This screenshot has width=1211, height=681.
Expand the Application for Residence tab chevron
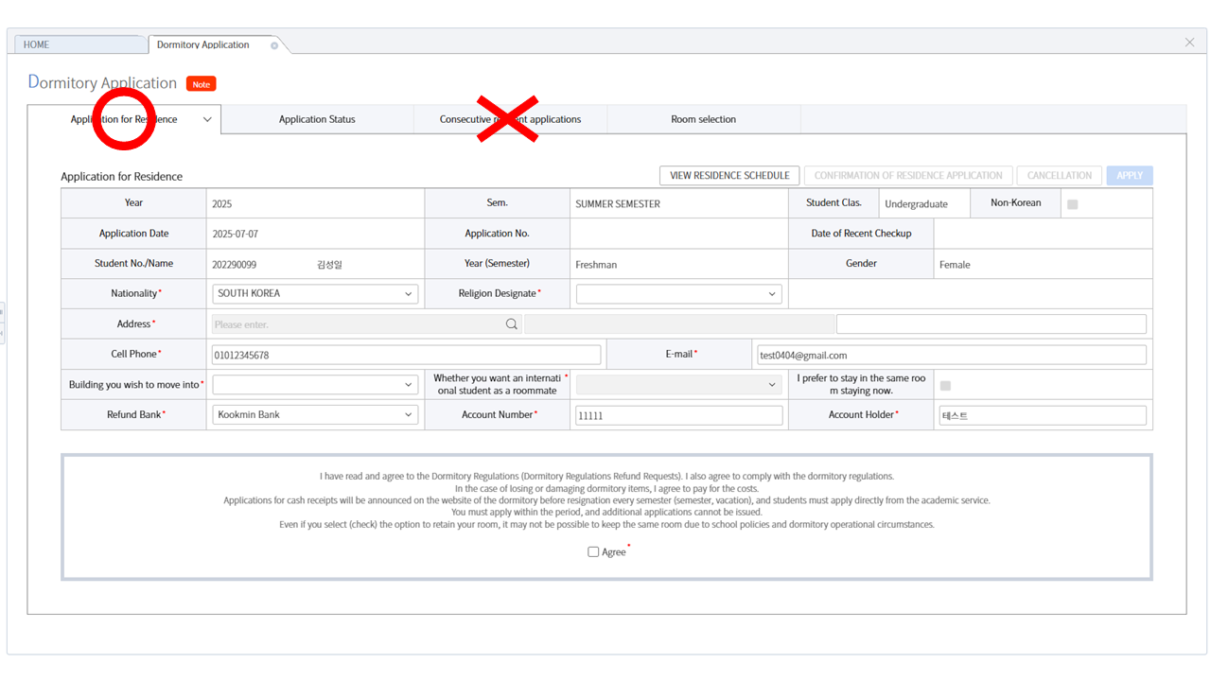(x=207, y=120)
